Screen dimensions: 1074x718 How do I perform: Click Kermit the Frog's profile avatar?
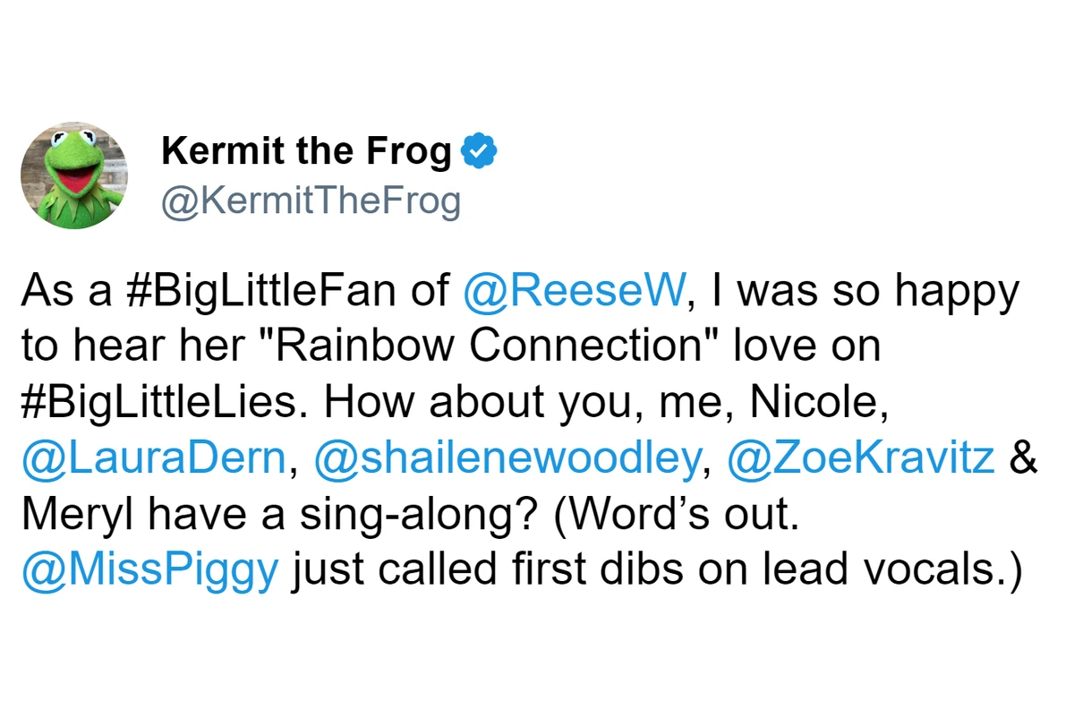pos(74,175)
